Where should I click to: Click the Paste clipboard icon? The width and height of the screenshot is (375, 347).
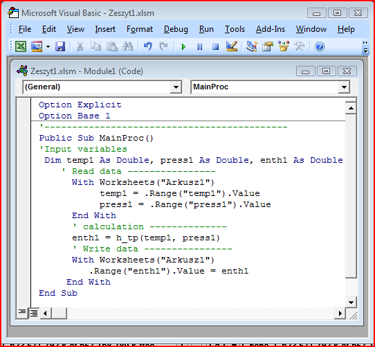(111, 46)
